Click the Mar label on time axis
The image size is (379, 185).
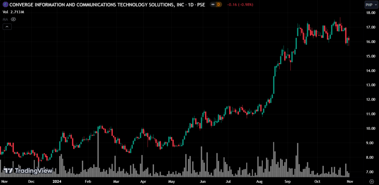(x=116, y=181)
